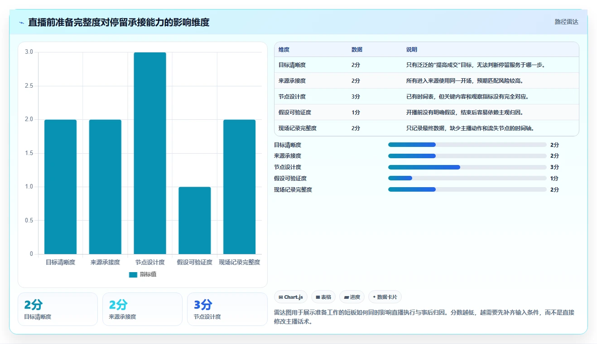
Task: Click the 来源承接度 bar in chart
Action: 105,187
